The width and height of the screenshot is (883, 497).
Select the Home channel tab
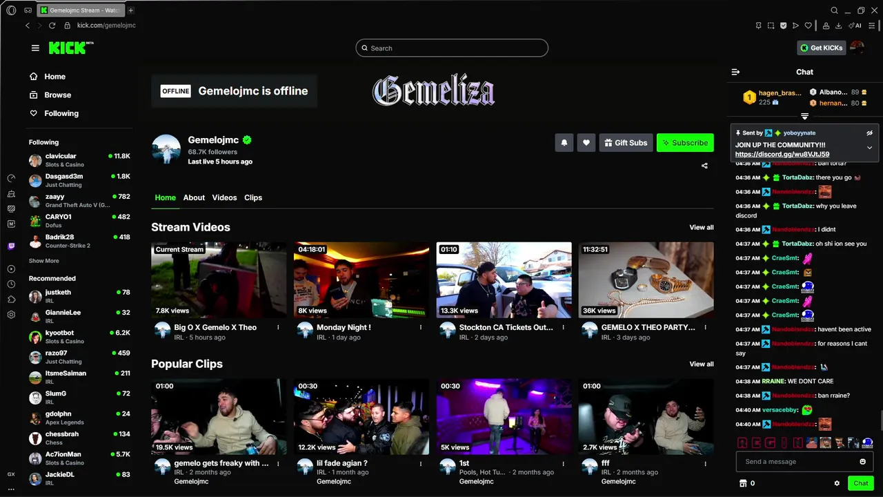[x=166, y=197]
